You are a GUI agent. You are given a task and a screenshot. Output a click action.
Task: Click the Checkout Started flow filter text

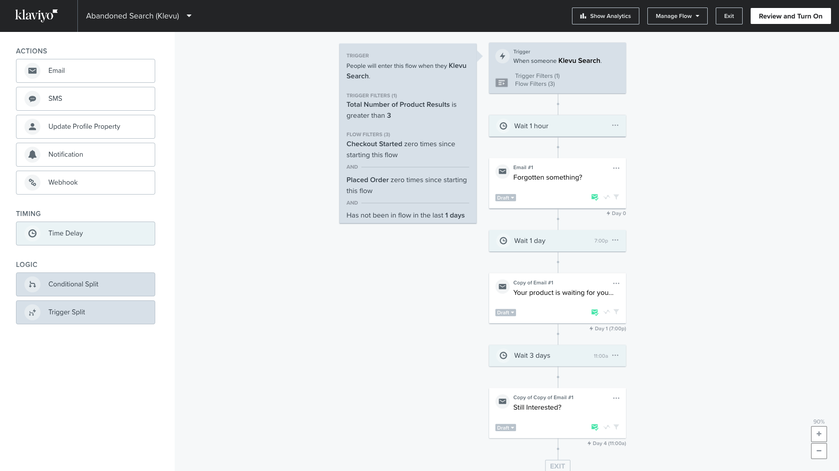click(x=401, y=150)
